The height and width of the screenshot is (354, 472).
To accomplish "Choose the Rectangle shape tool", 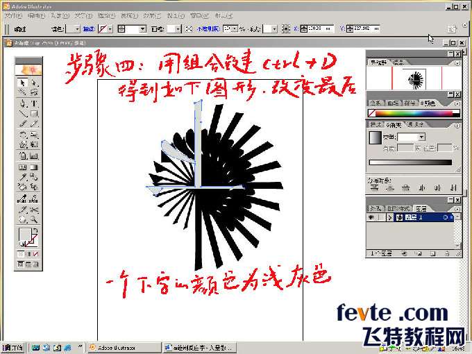I will 34,112.
